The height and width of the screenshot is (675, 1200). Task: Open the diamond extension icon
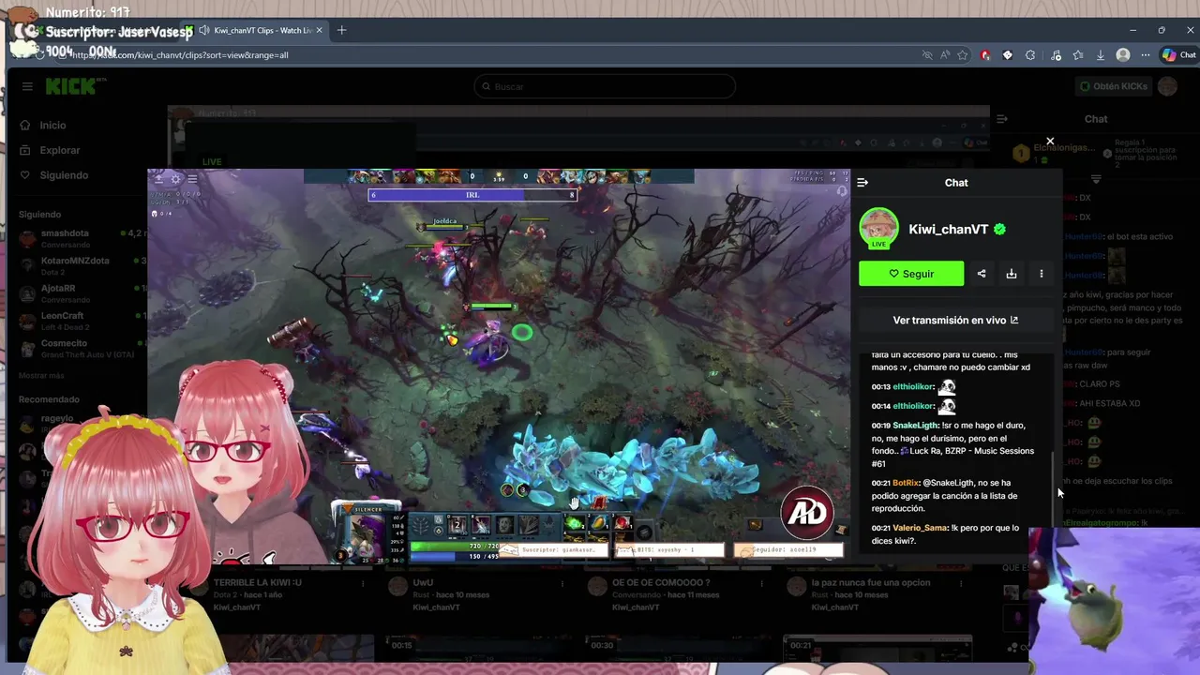click(1008, 55)
